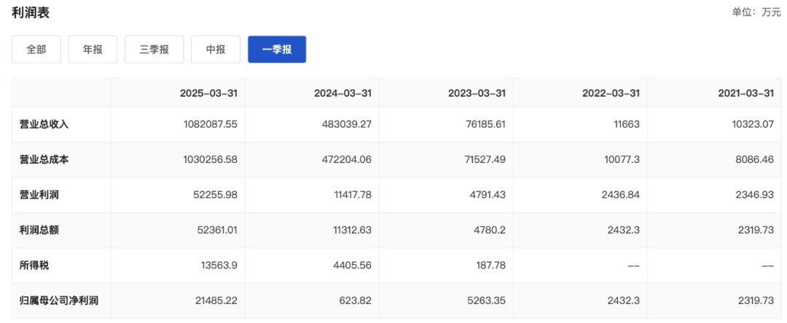Click the 2025-03-31 column header
The width and height of the screenshot is (787, 323).
point(208,94)
